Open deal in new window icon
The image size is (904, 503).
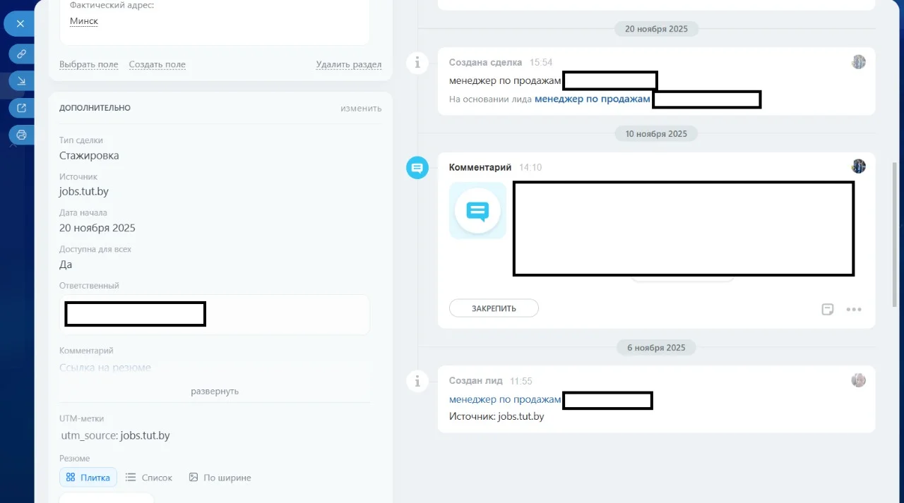(21, 108)
